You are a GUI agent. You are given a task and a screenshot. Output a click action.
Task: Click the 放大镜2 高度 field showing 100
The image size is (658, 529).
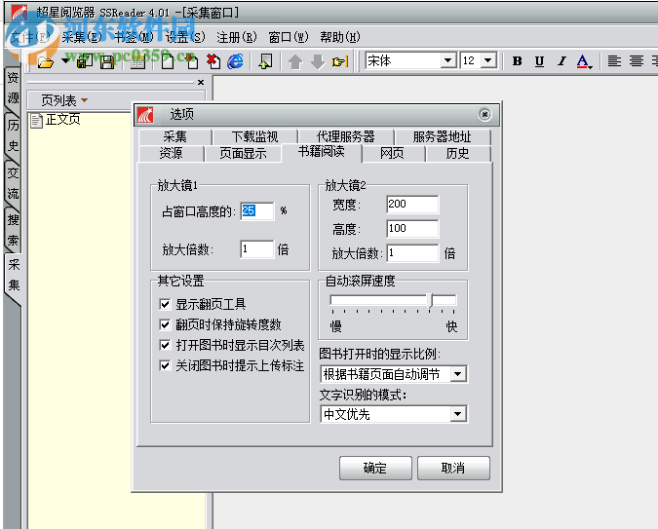coord(412,228)
